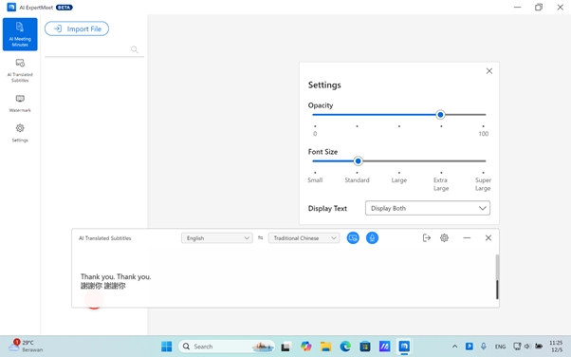Click the export subtitles icon

pos(427,238)
